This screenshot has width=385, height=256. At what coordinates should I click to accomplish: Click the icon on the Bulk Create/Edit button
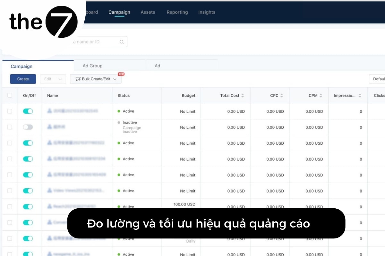coord(78,79)
